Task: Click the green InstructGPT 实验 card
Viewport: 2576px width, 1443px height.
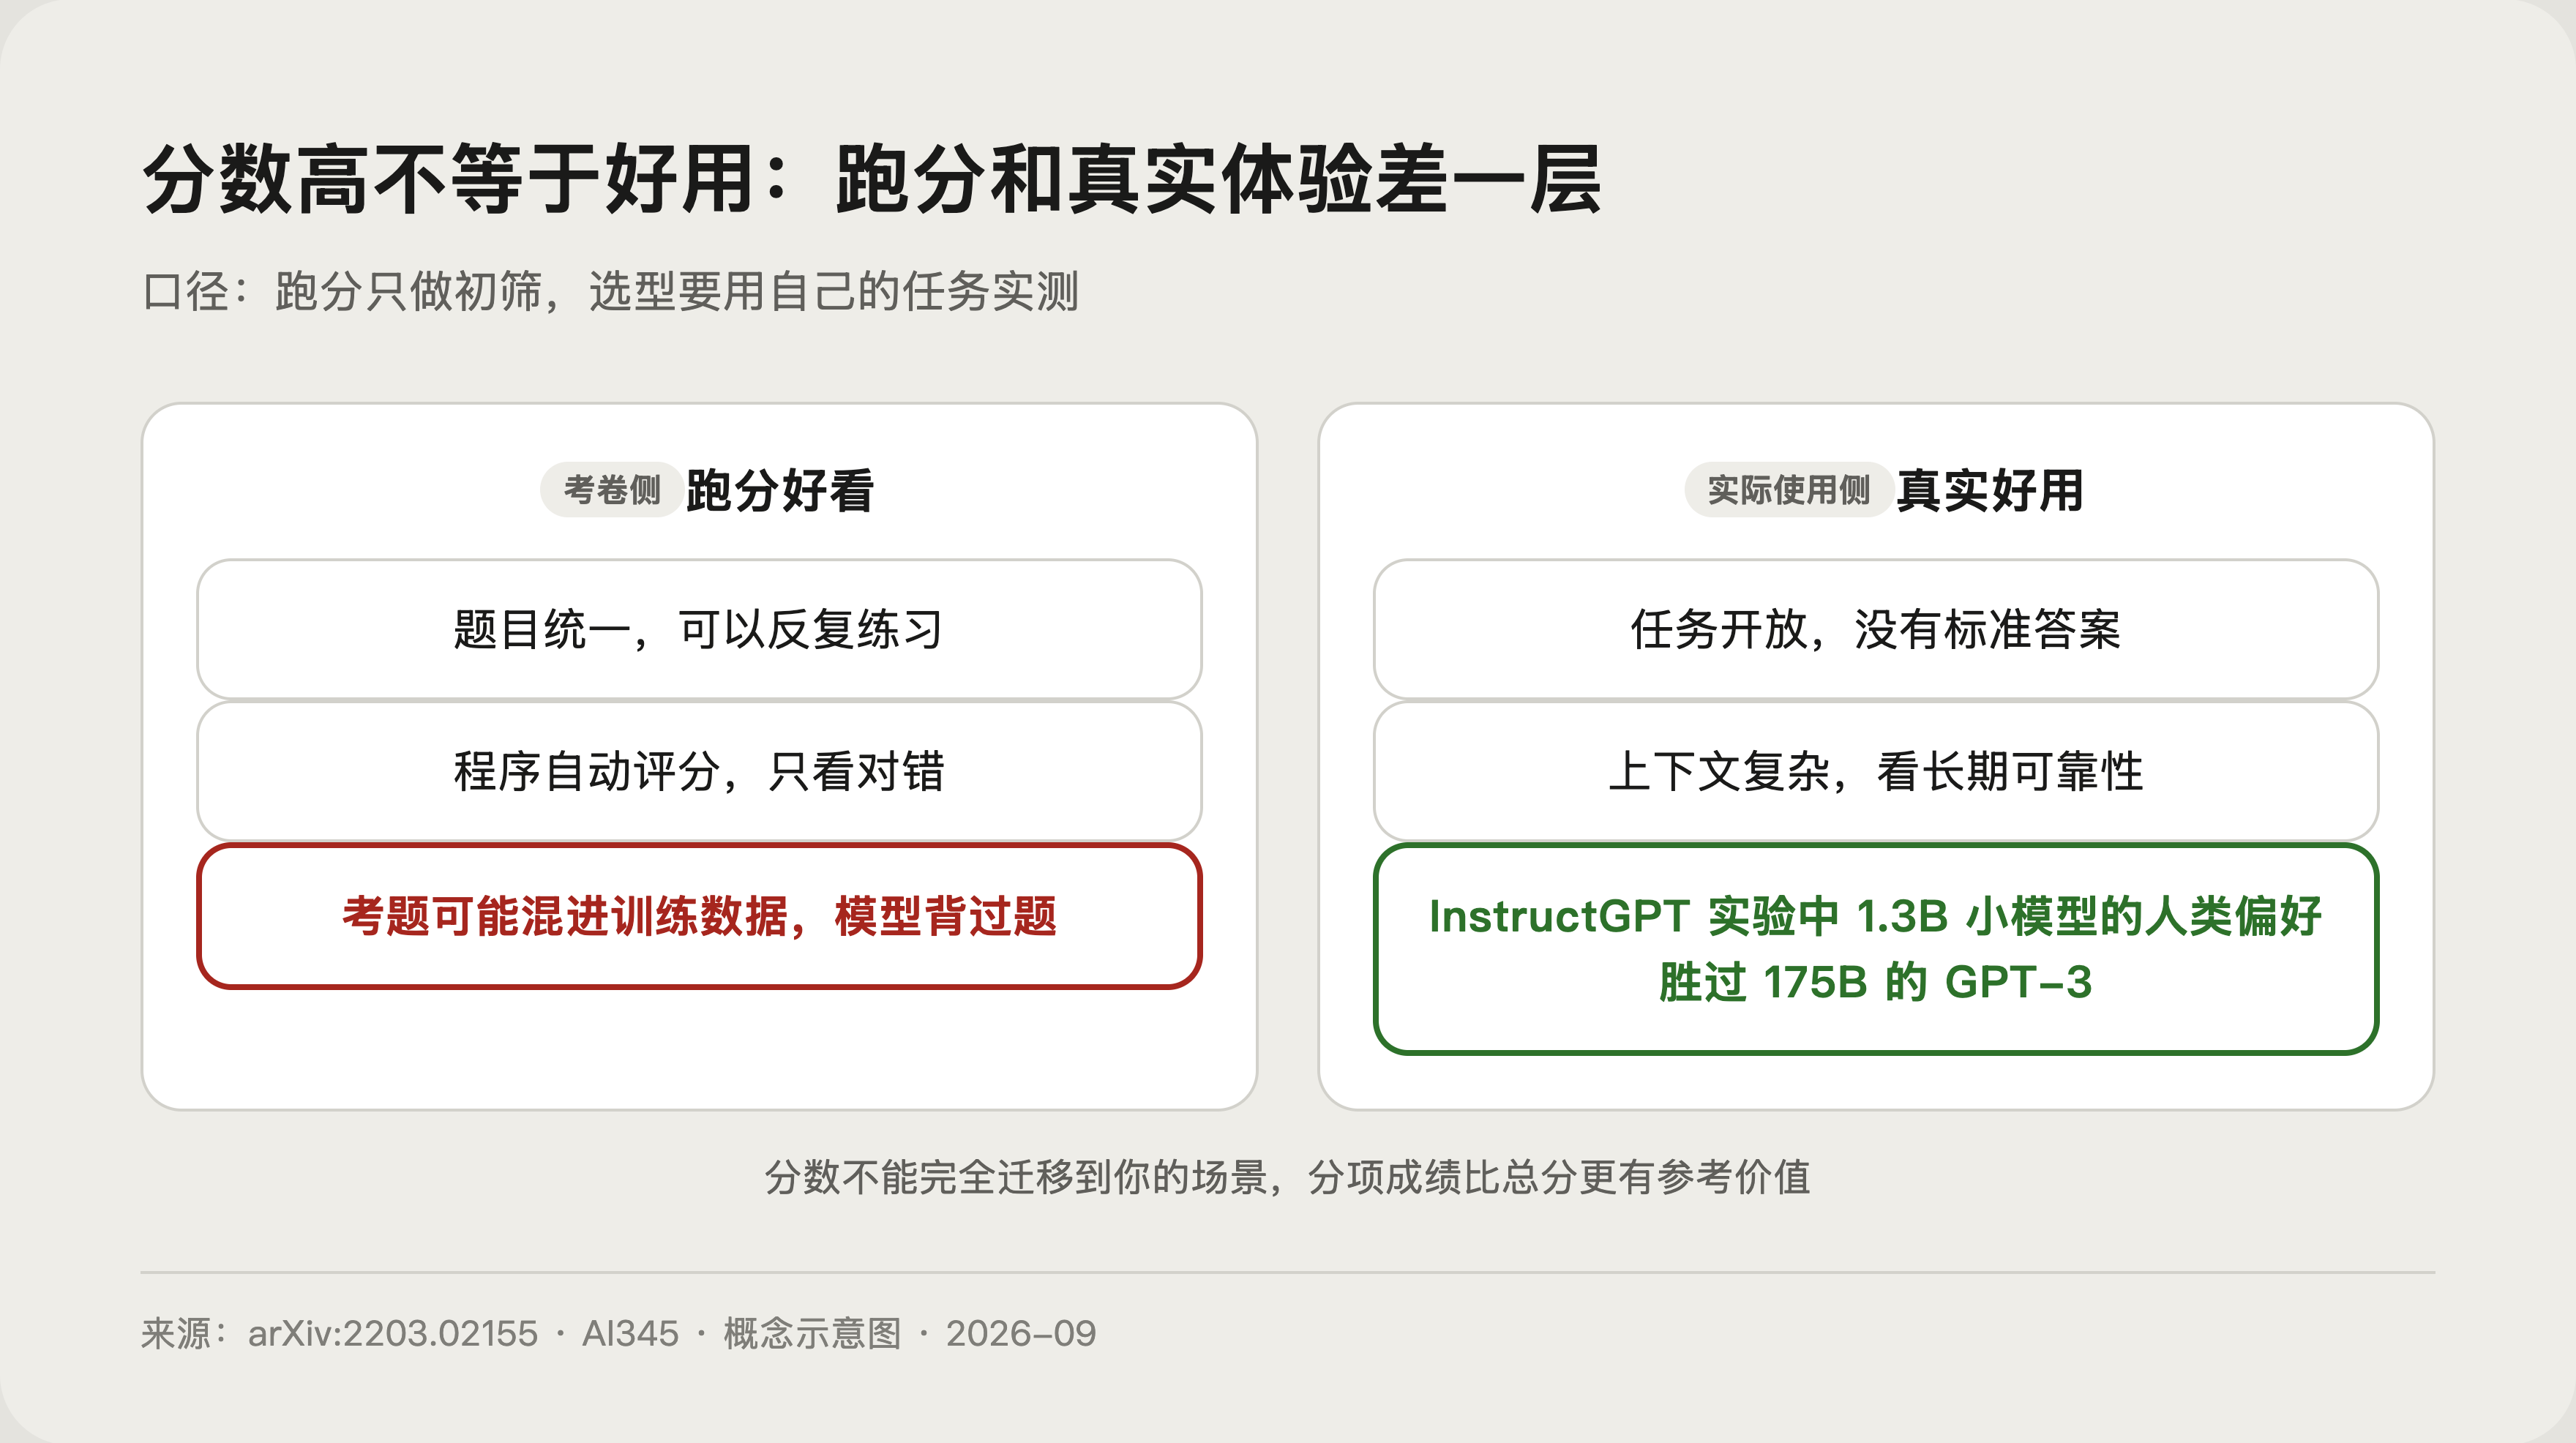Action: (1876, 948)
